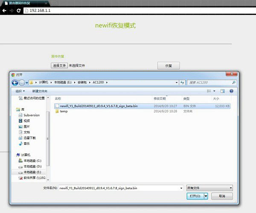The height and width of the screenshot is (213, 256).
Task: Close the Open dialog with X
Action: (232, 74)
